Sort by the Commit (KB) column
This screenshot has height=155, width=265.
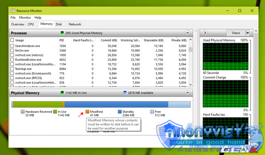click(x=107, y=40)
